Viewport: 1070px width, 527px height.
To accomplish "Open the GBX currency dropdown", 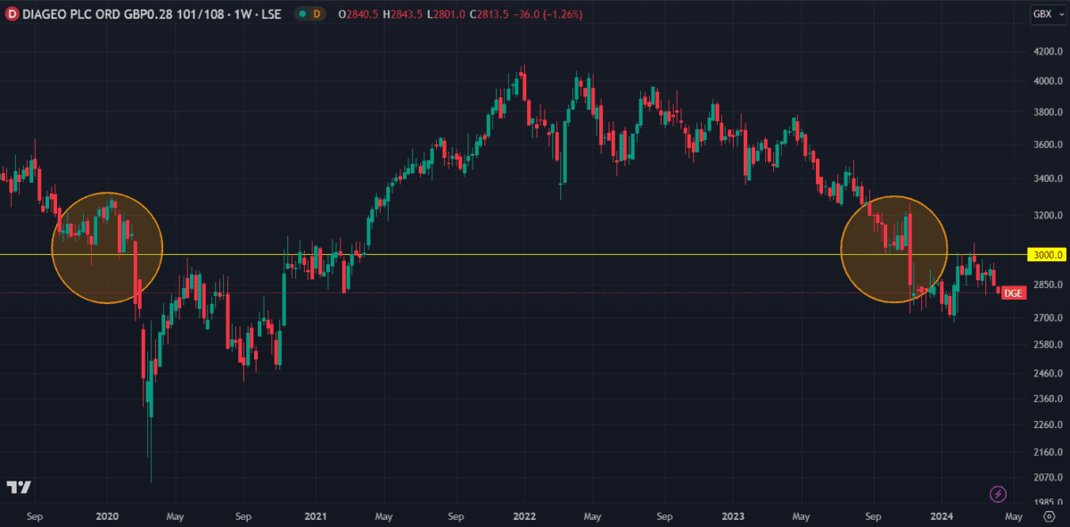I will [x=1043, y=13].
